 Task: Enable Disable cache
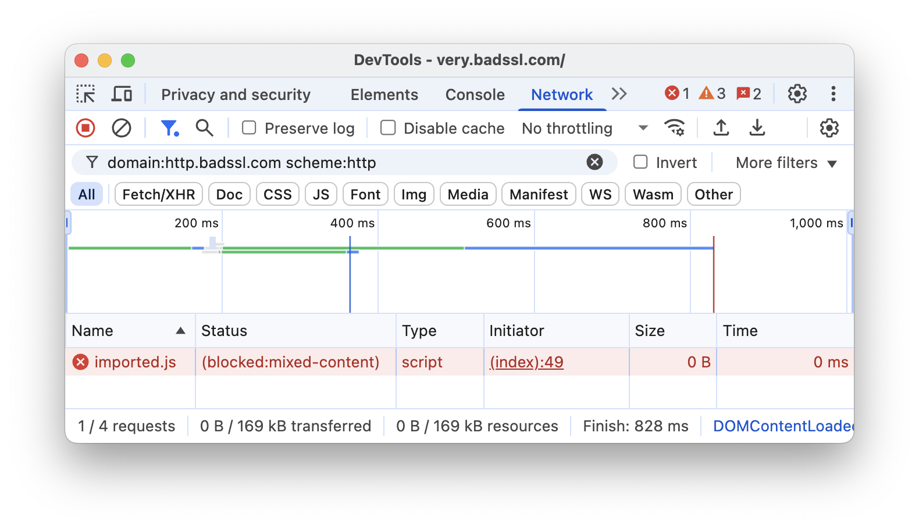click(387, 128)
